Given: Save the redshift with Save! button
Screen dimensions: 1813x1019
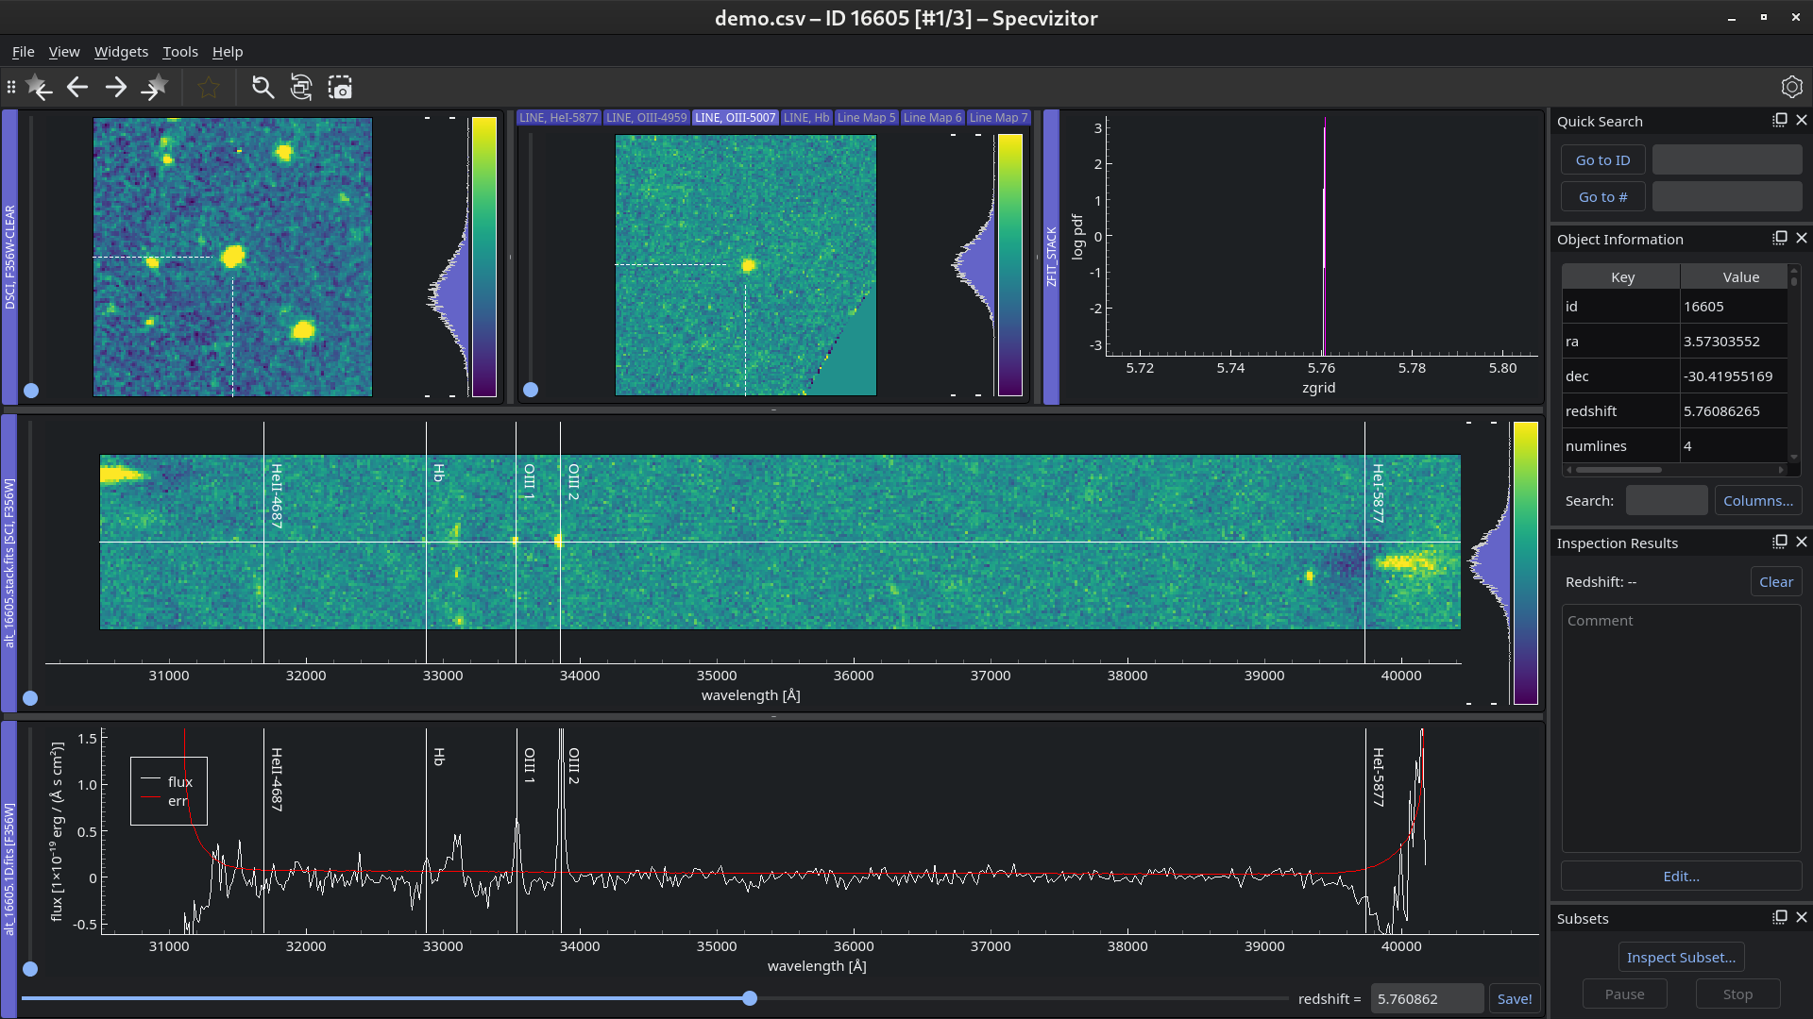Looking at the screenshot, I should (x=1515, y=999).
